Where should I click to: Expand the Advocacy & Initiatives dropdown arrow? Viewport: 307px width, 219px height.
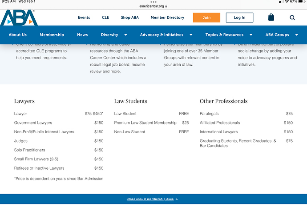pos(191,35)
